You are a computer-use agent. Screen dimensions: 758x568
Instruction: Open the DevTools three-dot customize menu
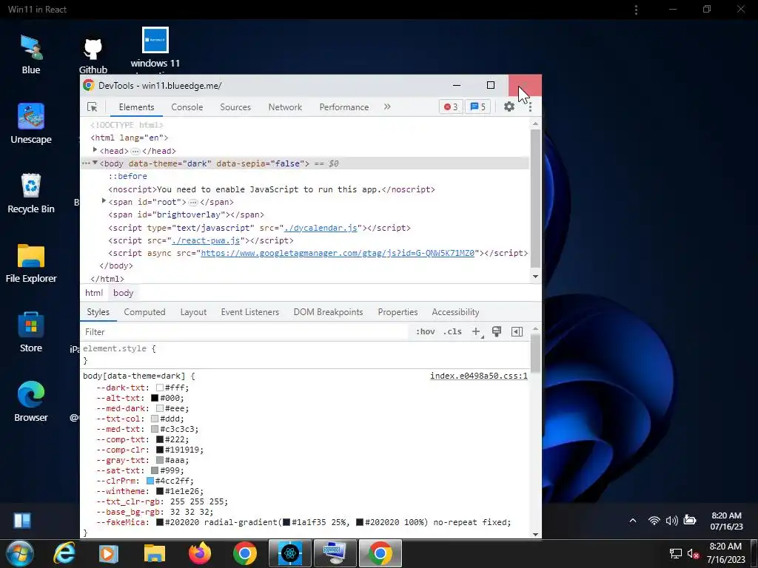click(530, 106)
